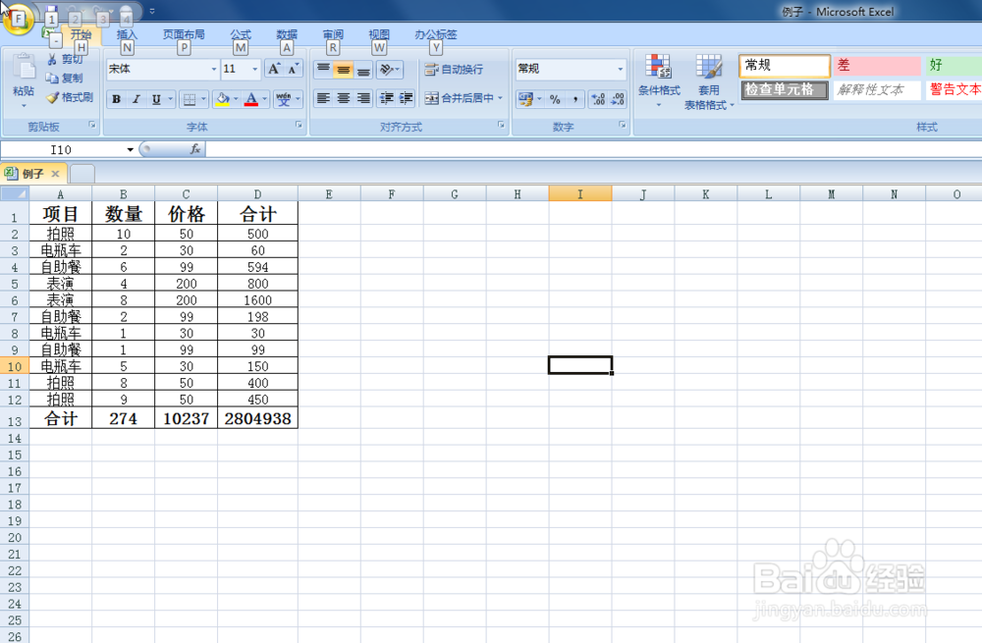The height and width of the screenshot is (643, 982).
Task: Open the Merge and Center dropdown arrow
Action: (501, 97)
